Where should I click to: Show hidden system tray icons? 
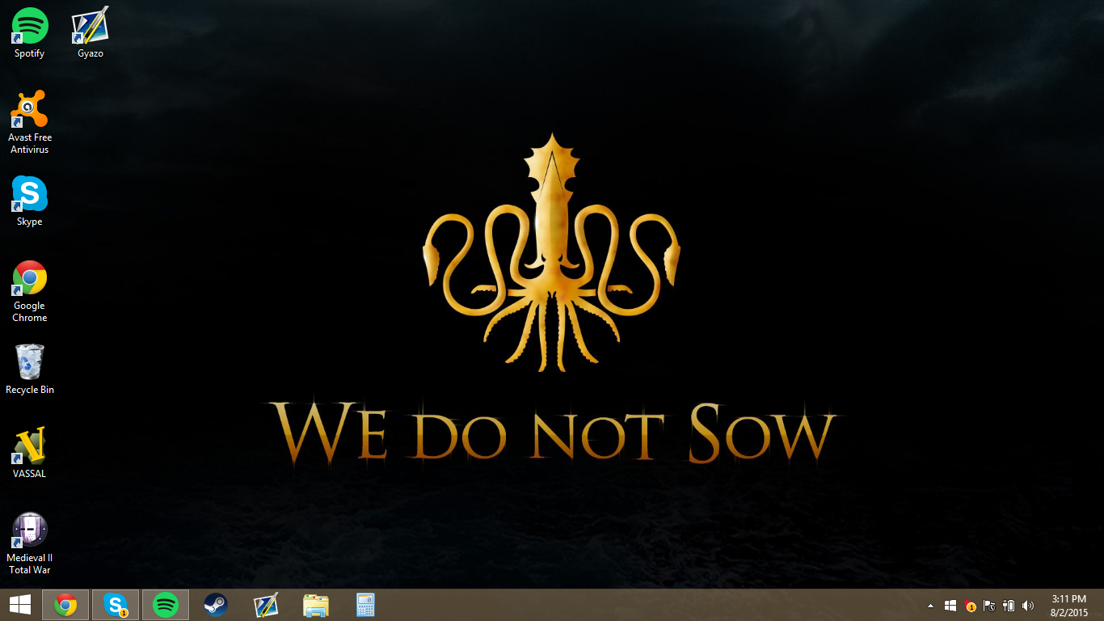coord(930,605)
